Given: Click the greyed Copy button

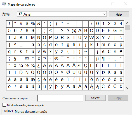Looking at the screenshot, I should [118, 98].
